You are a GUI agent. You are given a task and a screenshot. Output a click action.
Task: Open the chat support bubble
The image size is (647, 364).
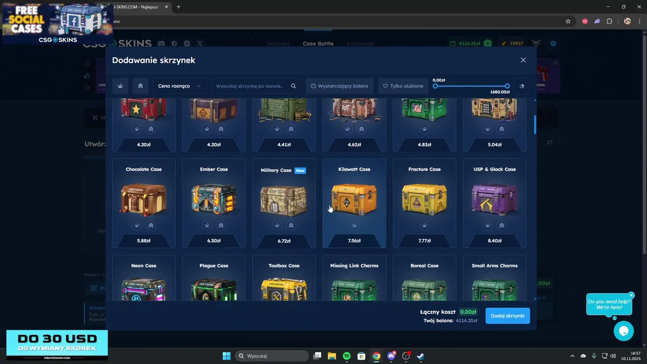(623, 331)
